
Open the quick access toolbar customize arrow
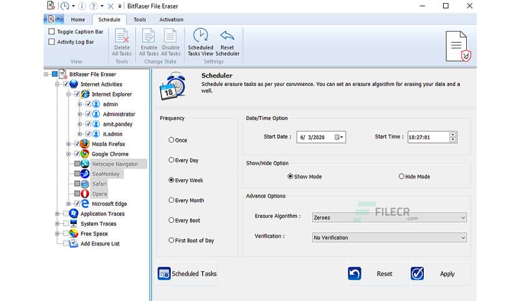pos(120,6)
